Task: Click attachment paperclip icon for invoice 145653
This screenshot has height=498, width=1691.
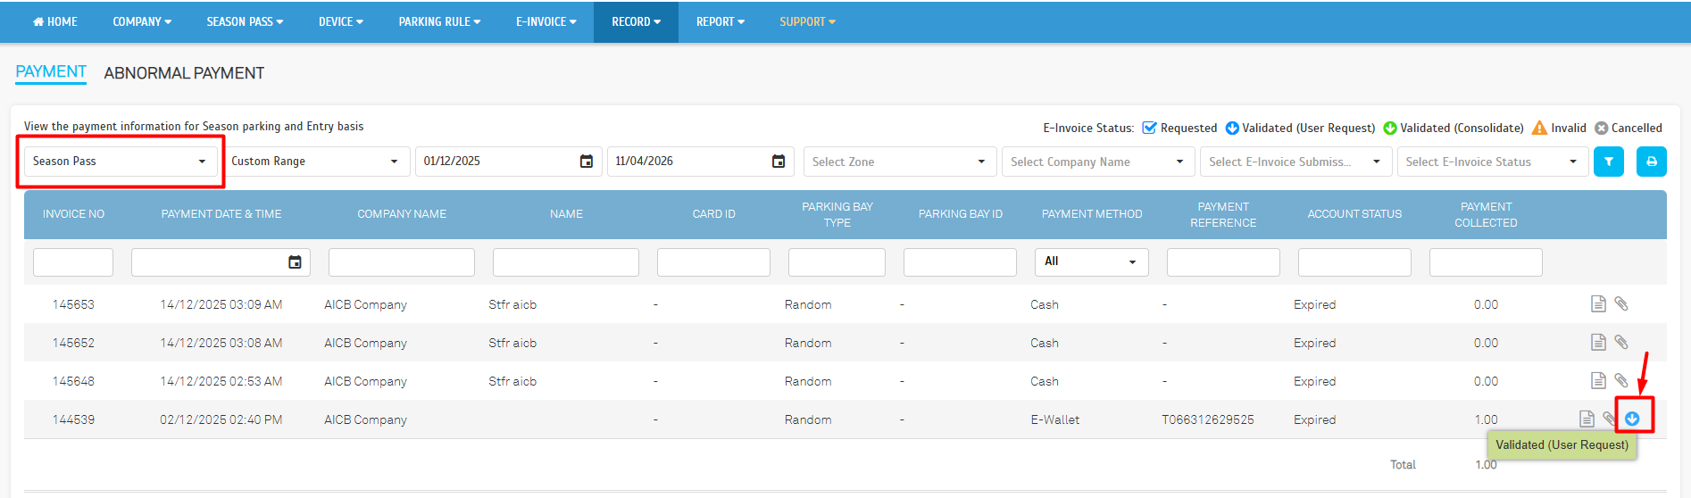Action: click(1621, 304)
